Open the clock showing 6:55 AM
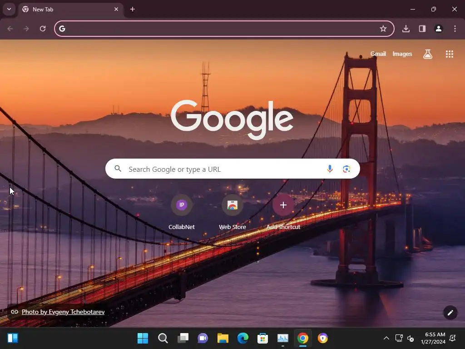The image size is (465, 349). click(433, 338)
